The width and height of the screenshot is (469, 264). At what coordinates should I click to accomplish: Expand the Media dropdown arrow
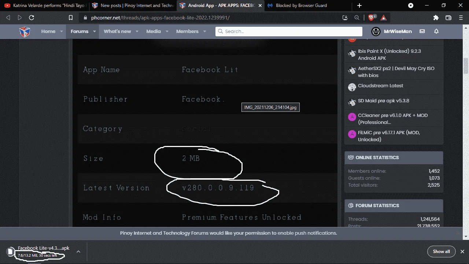click(167, 32)
